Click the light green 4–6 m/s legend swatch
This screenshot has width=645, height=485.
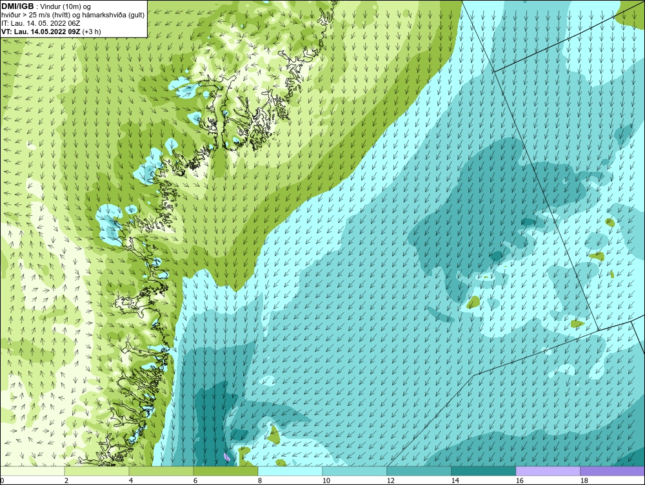(161, 471)
